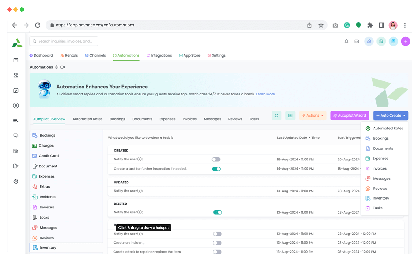The image size is (419, 262).
Task: Select Inventory from Auto Create menu
Action: (x=380, y=198)
